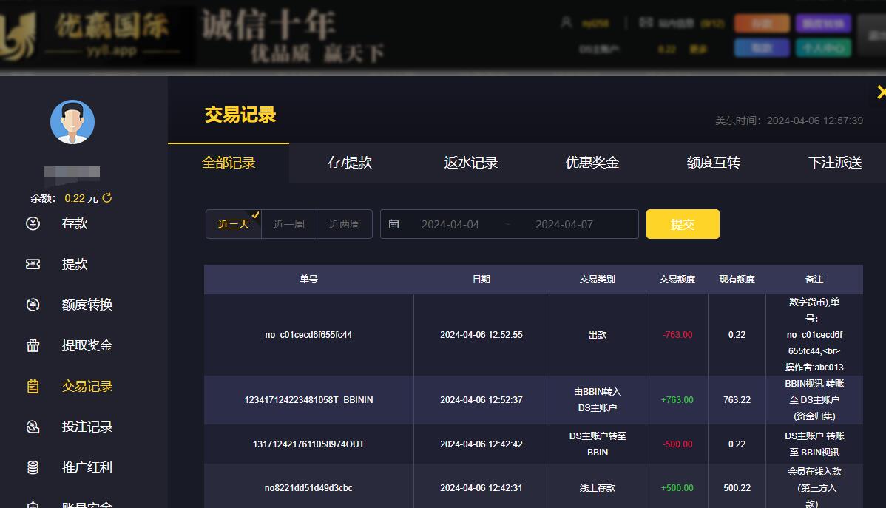Select the 近一周 time range option
Image resolution: width=886 pixels, height=508 pixels.
point(288,224)
